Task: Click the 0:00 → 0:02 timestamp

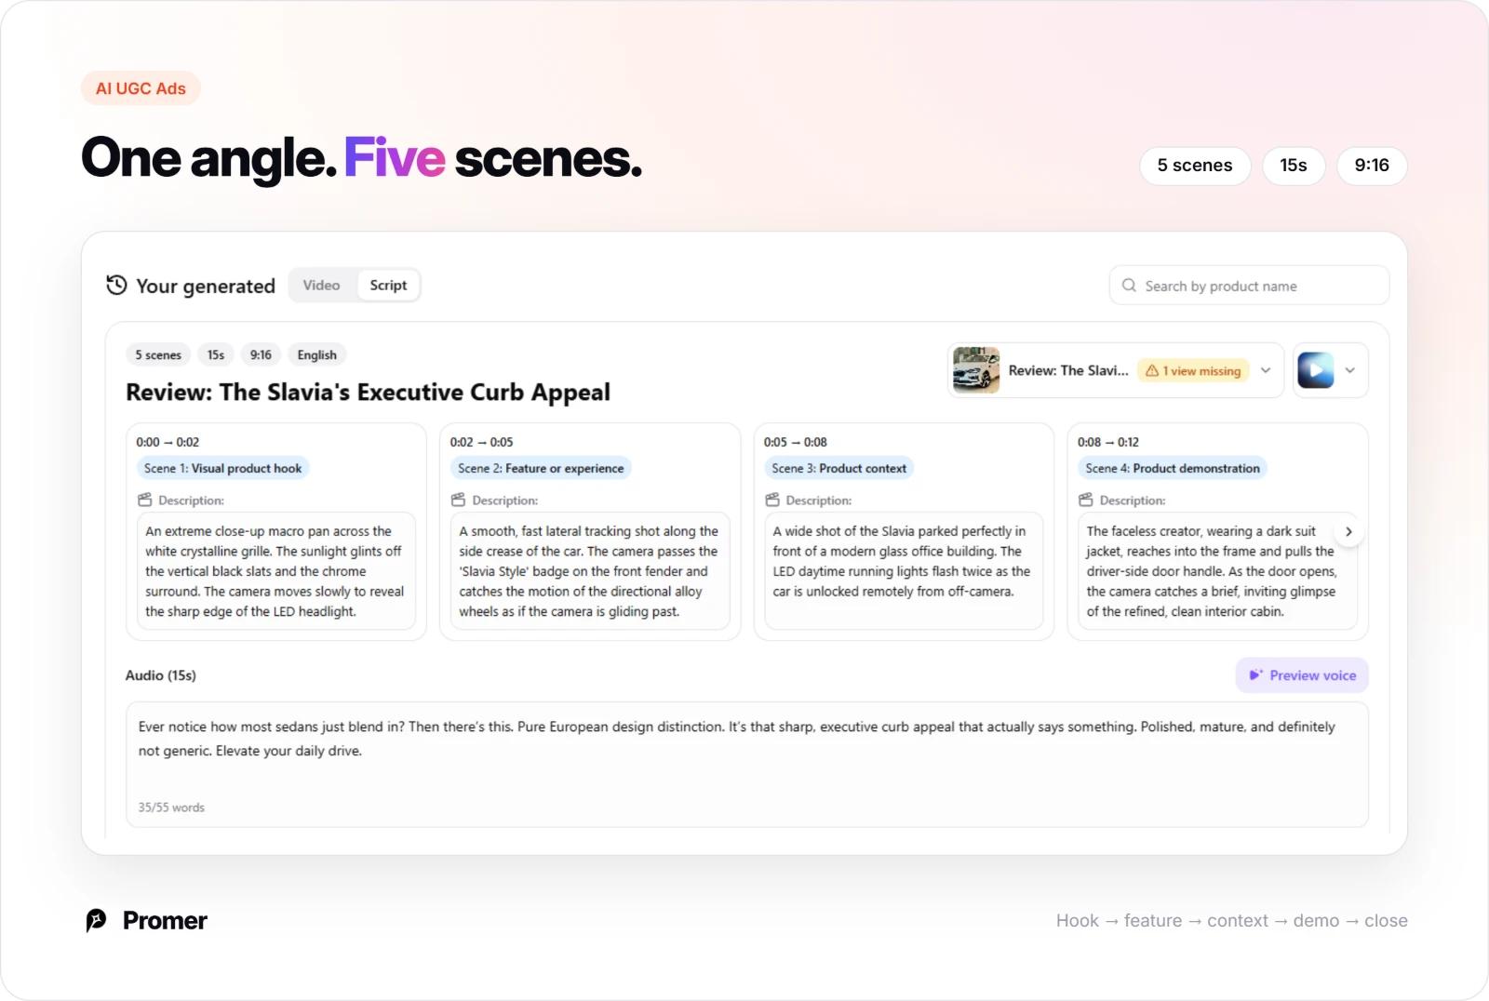Action: click(x=168, y=442)
